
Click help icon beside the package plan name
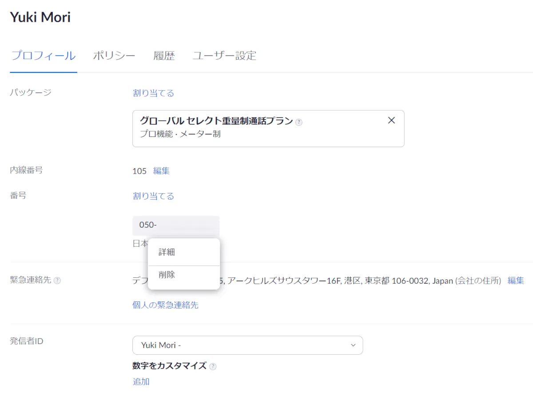point(299,122)
